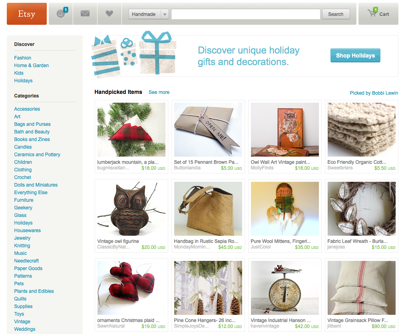The width and height of the screenshot is (404, 334).
Task: Open the activity feed spiral icon
Action: (61, 14)
